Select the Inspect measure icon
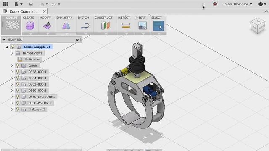 [x=126, y=26]
